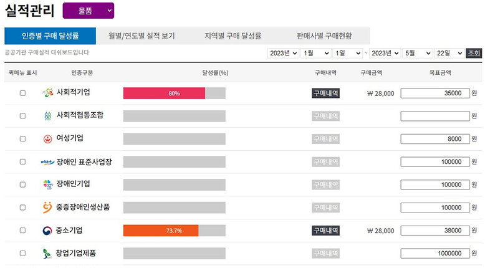Click the 여성기업 certification icon
The width and height of the screenshot is (485, 268).
(x=47, y=138)
